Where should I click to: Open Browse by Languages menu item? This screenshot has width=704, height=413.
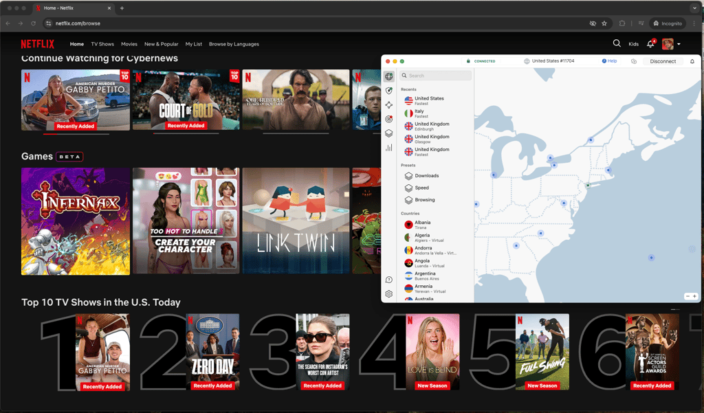coord(234,44)
